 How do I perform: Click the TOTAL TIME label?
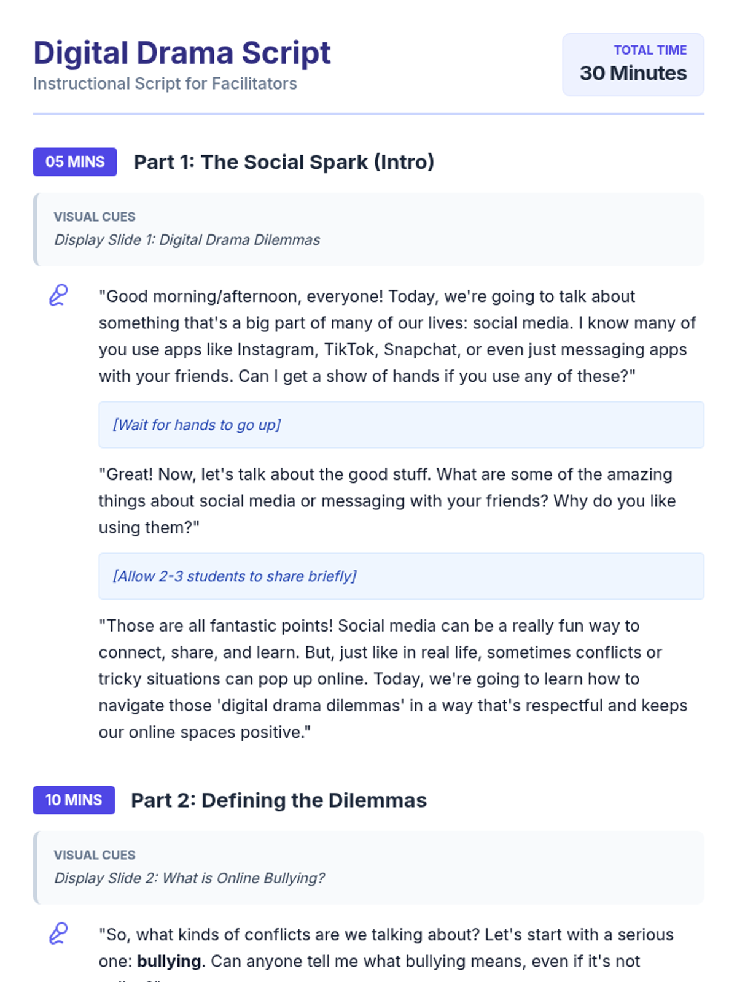pos(650,50)
